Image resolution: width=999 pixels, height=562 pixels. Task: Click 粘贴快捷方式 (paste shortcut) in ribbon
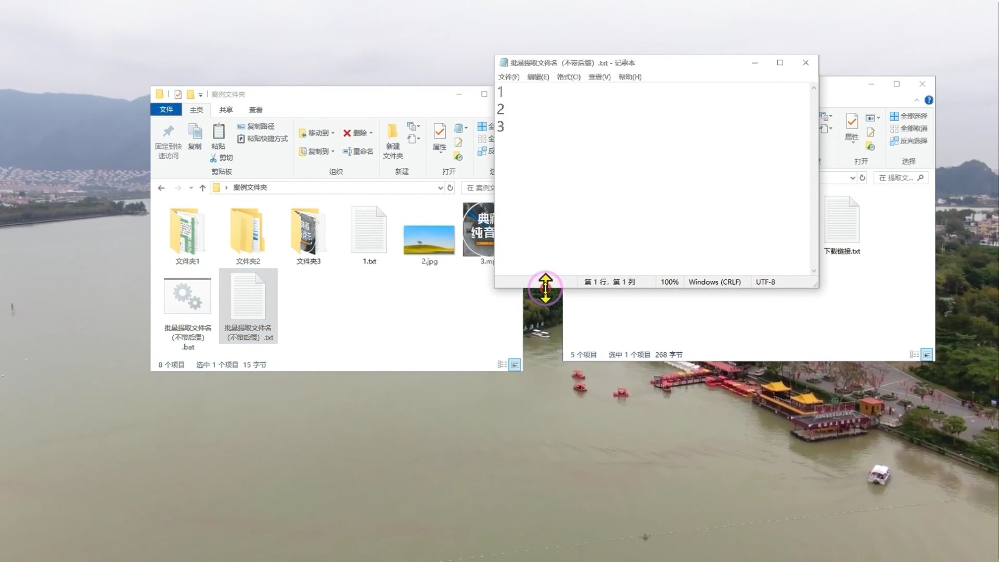pos(263,139)
